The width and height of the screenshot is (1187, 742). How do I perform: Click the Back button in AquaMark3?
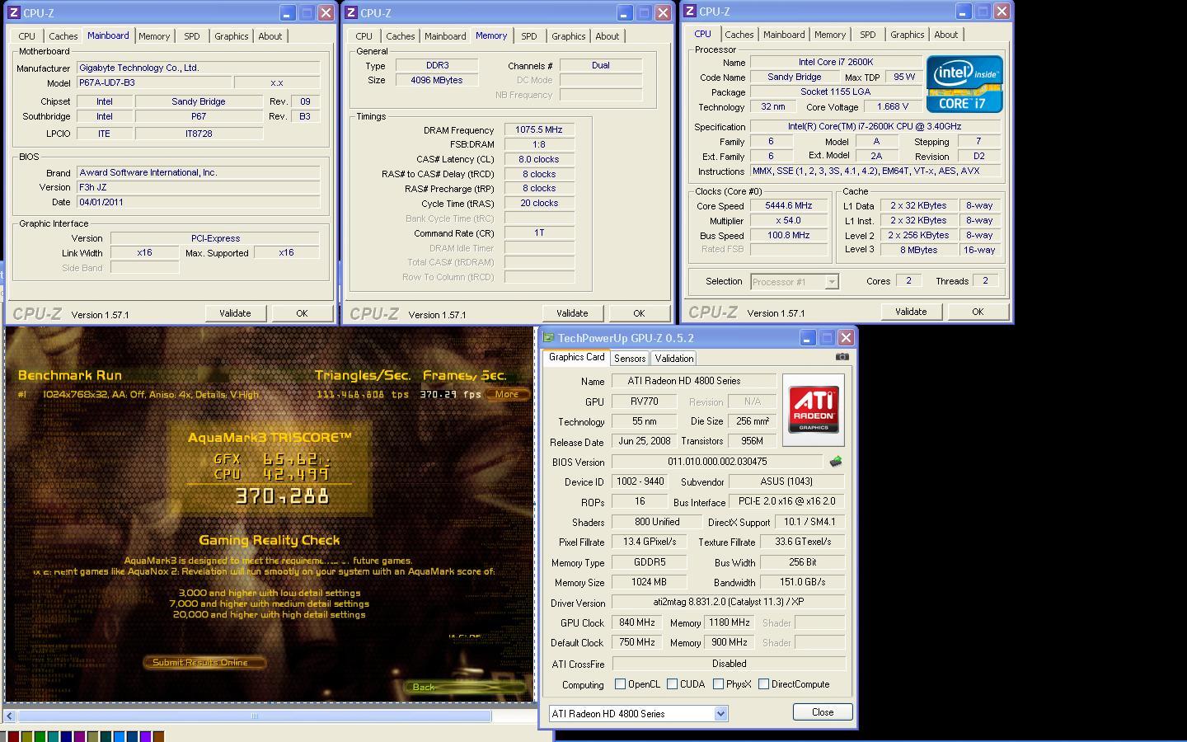pyautogui.click(x=464, y=687)
